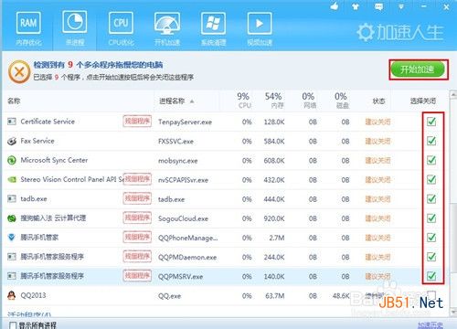Select the FXSSVC.exe process name
457x329 pixels.
pyautogui.click(x=175, y=142)
